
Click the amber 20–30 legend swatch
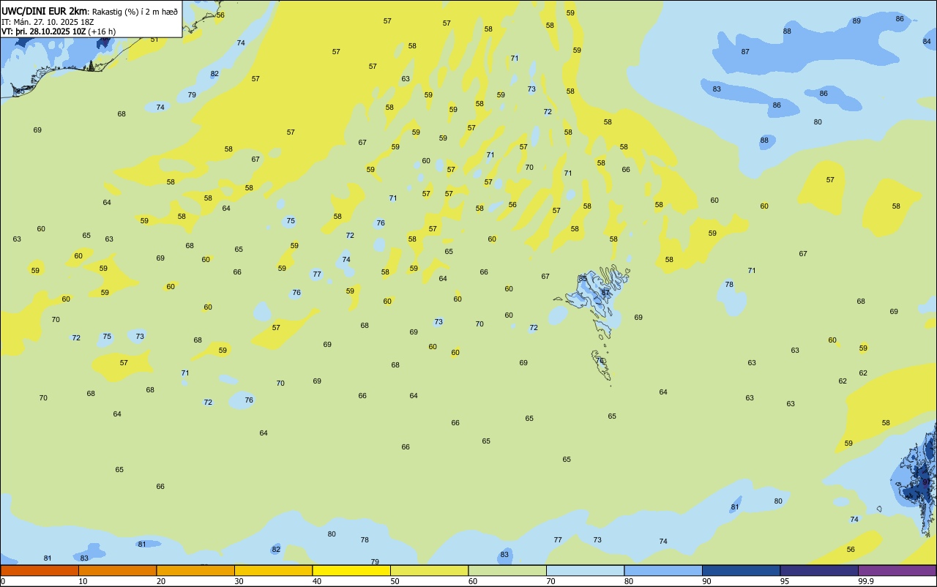coord(195,570)
